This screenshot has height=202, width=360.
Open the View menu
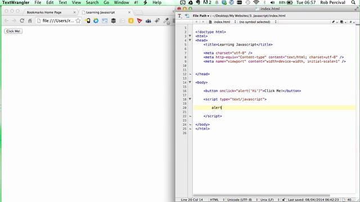pyautogui.click(x=76, y=2)
